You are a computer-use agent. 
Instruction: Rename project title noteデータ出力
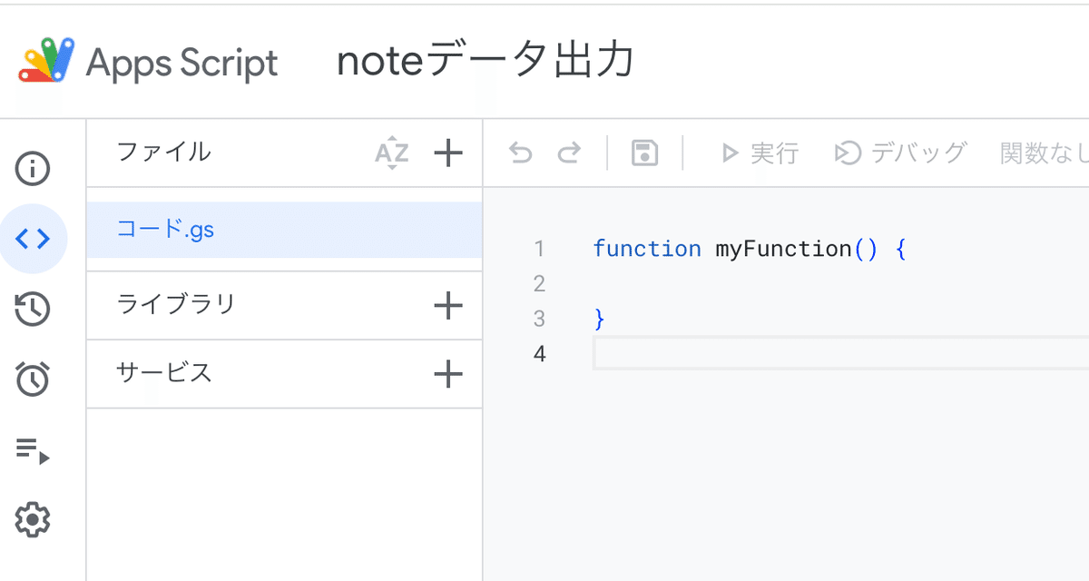tap(486, 62)
